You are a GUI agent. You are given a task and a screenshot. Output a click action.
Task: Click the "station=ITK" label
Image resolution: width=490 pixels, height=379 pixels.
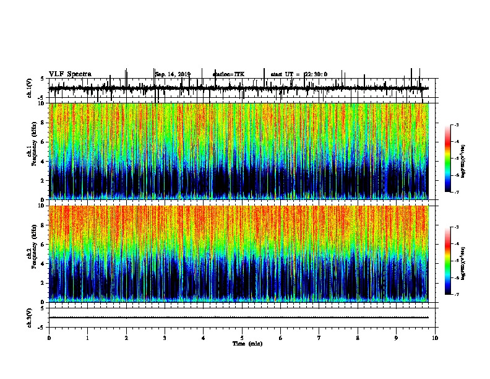228,74
